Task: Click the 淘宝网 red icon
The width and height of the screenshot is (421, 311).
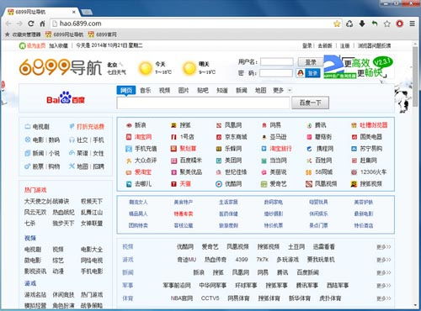Action: (129, 137)
